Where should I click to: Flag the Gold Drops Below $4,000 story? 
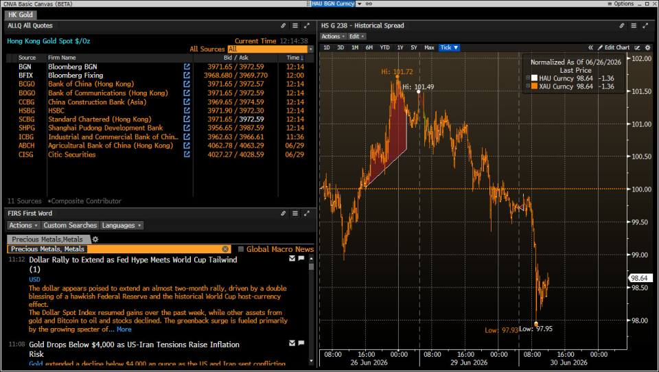pyautogui.click(x=301, y=343)
